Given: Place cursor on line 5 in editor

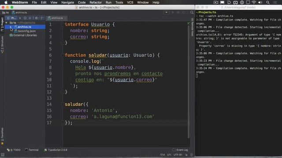Looking at the screenshot, I should click(126, 49).
